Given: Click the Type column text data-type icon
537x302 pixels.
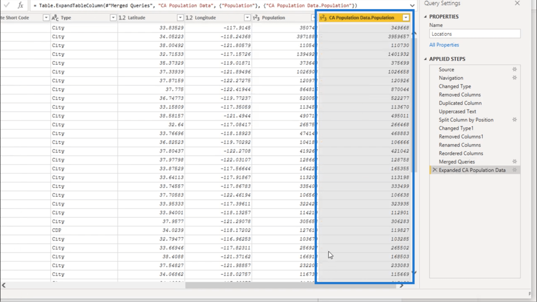Looking at the screenshot, I should (55, 18).
